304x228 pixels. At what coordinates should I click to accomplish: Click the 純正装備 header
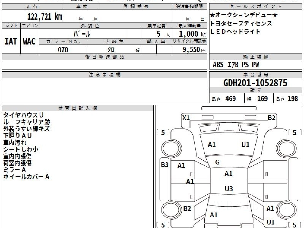256,57
